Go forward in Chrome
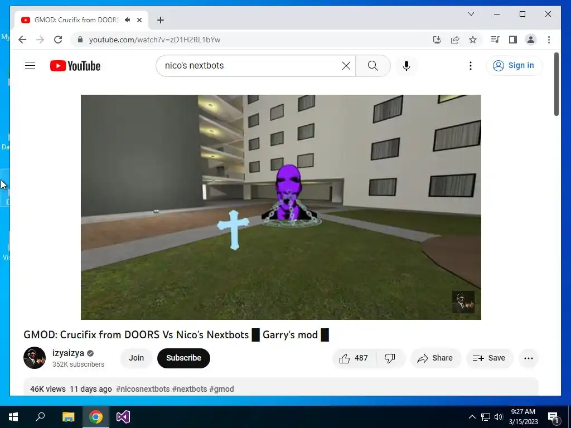Screen dimensions: 571x428 (40, 40)
